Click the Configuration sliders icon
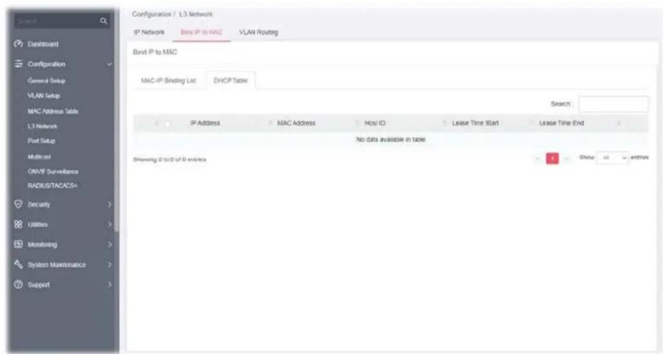The width and height of the screenshot is (663, 354). tap(18, 64)
